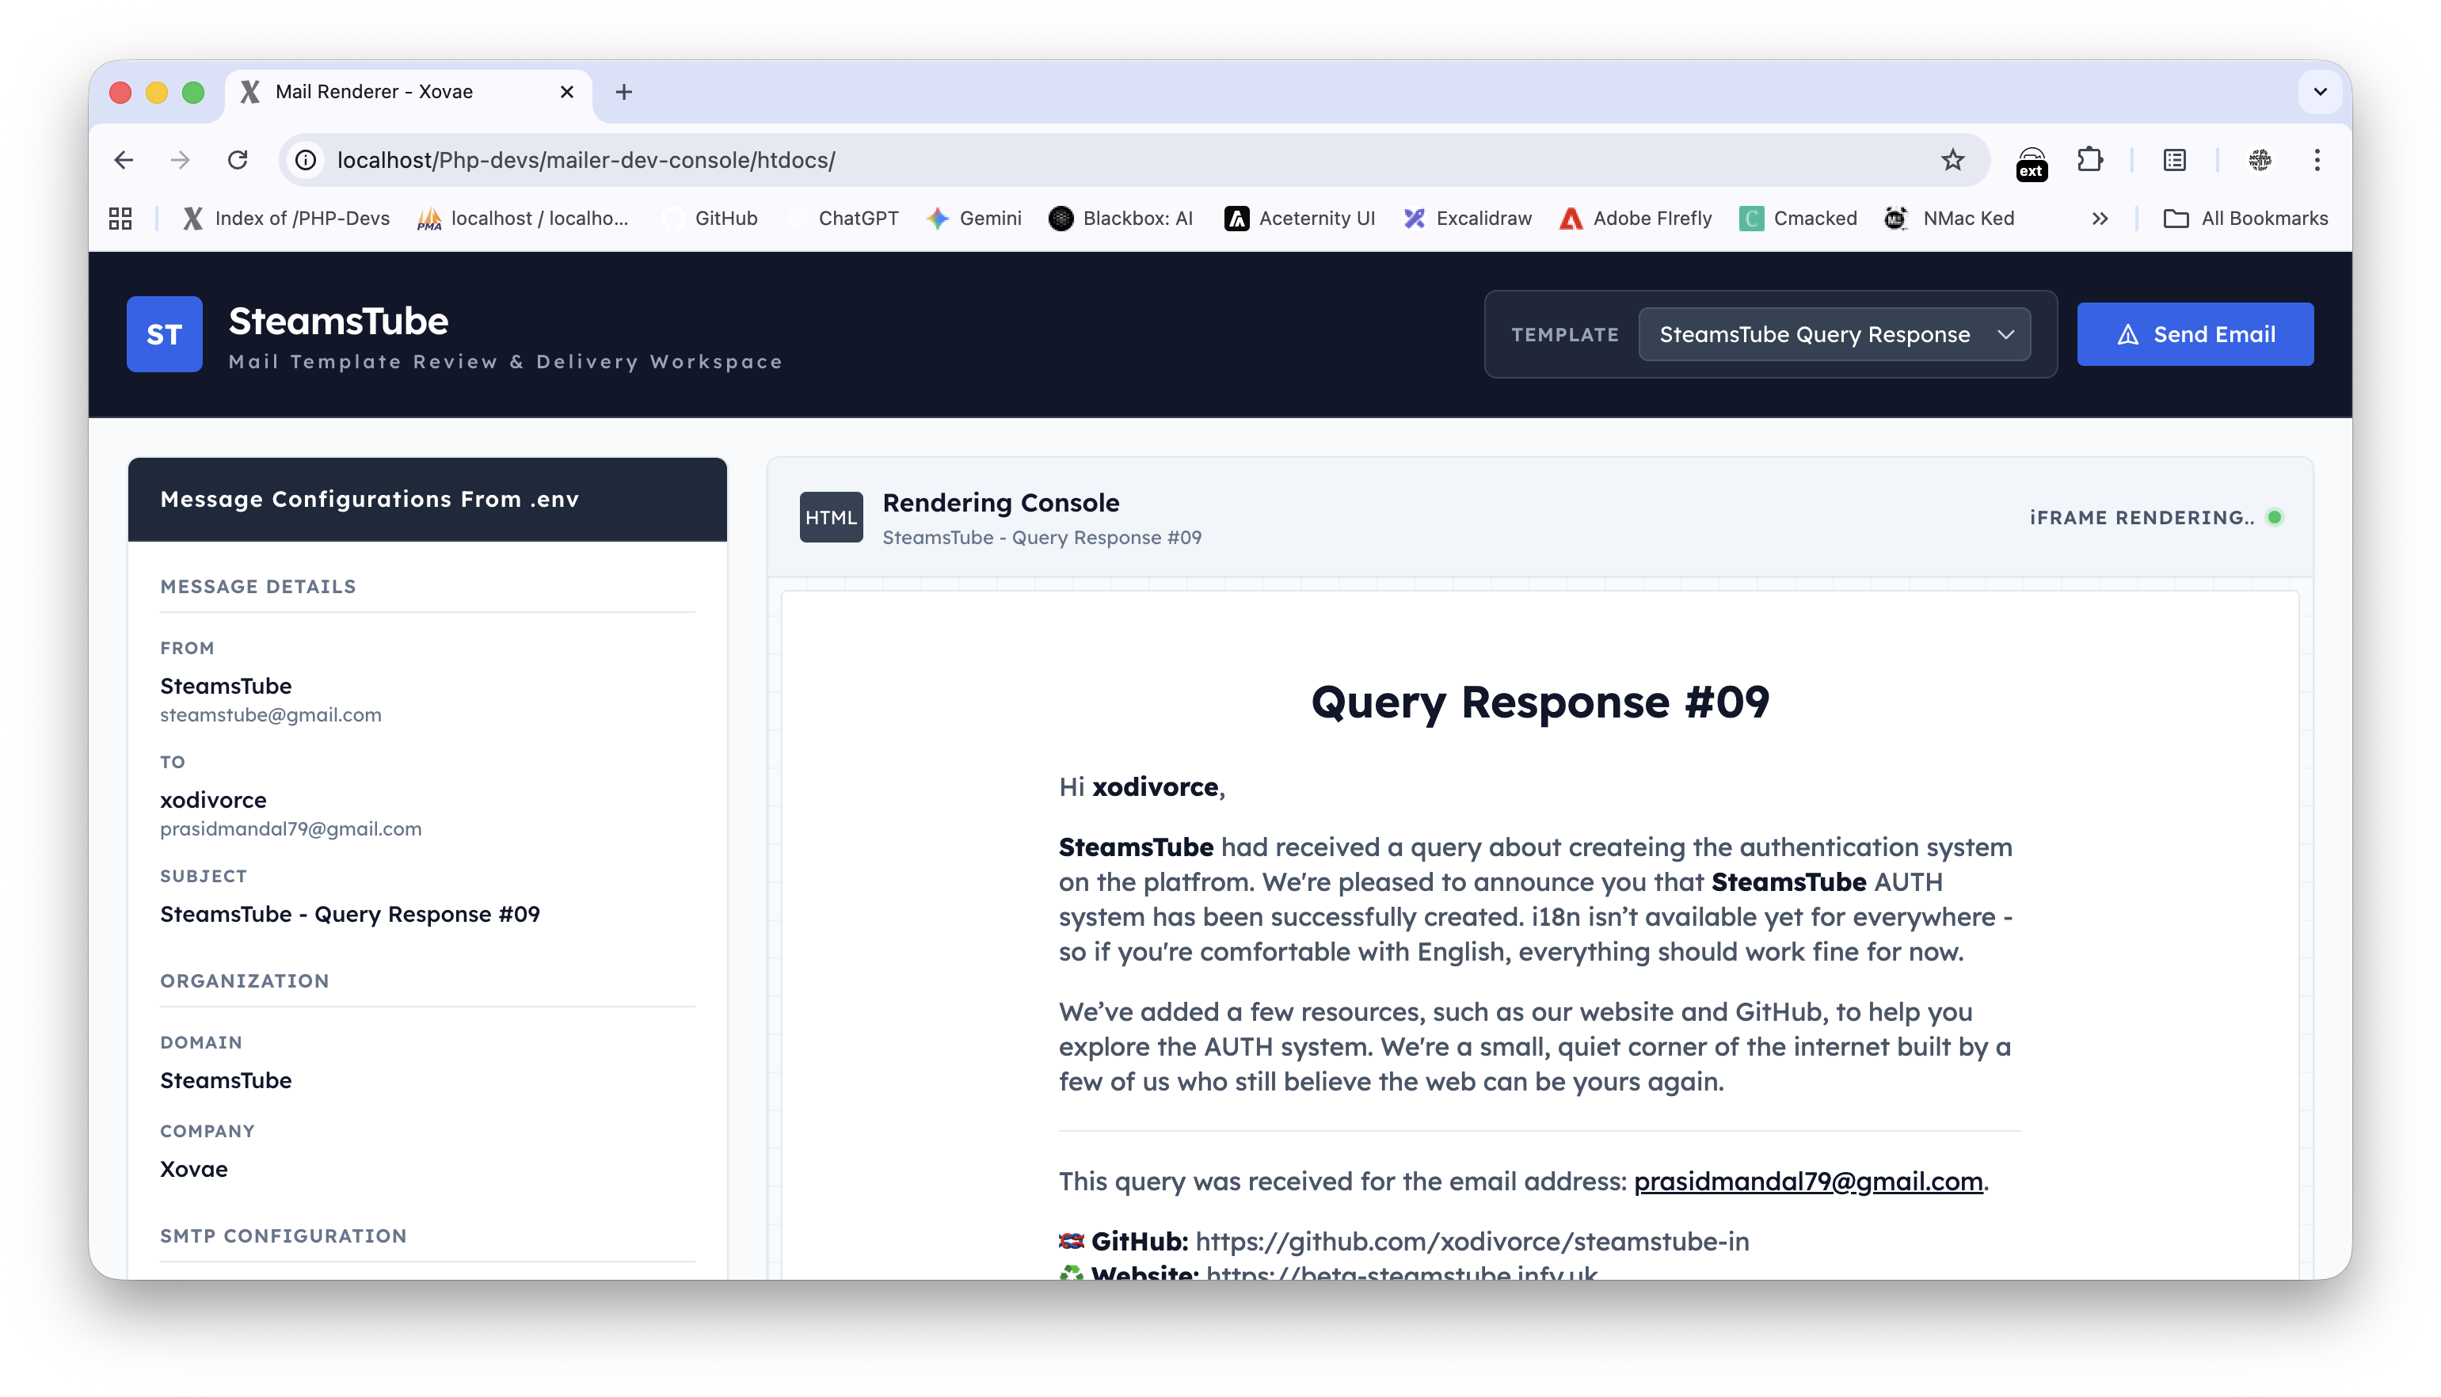The image size is (2441, 1397).
Task: Open the tab search chevron at top right
Action: coord(2321,92)
